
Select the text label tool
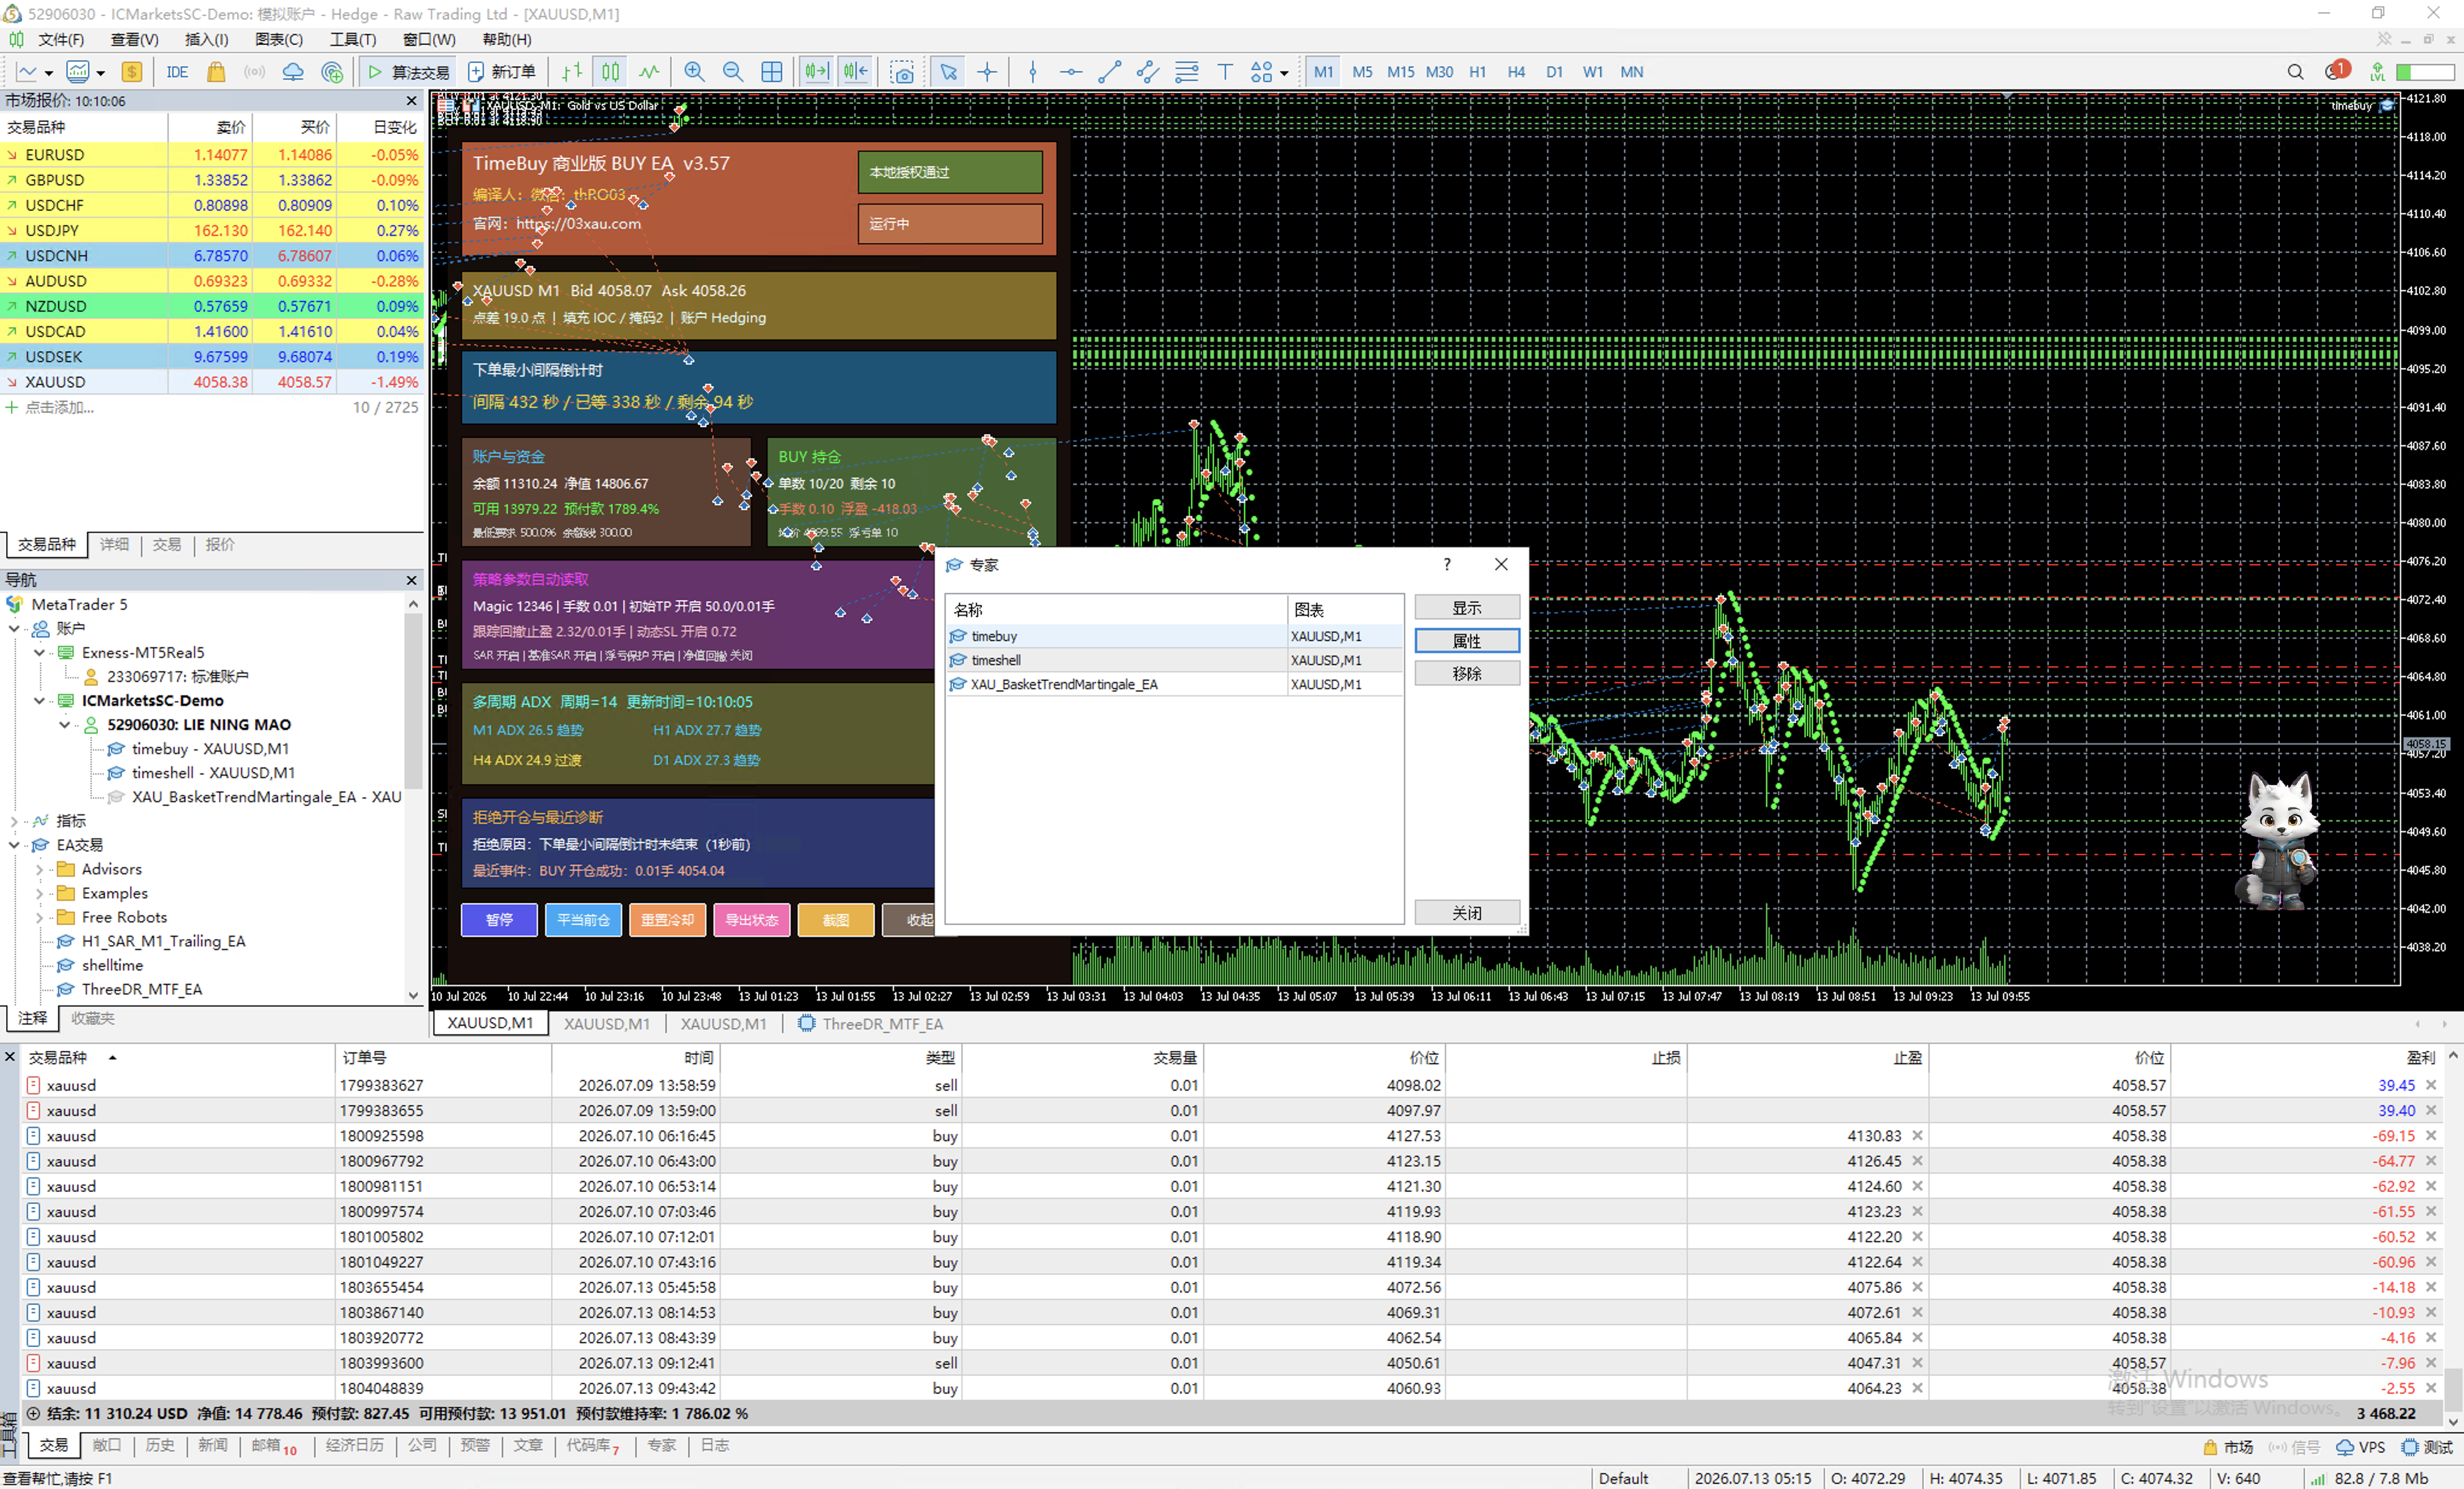(1225, 72)
